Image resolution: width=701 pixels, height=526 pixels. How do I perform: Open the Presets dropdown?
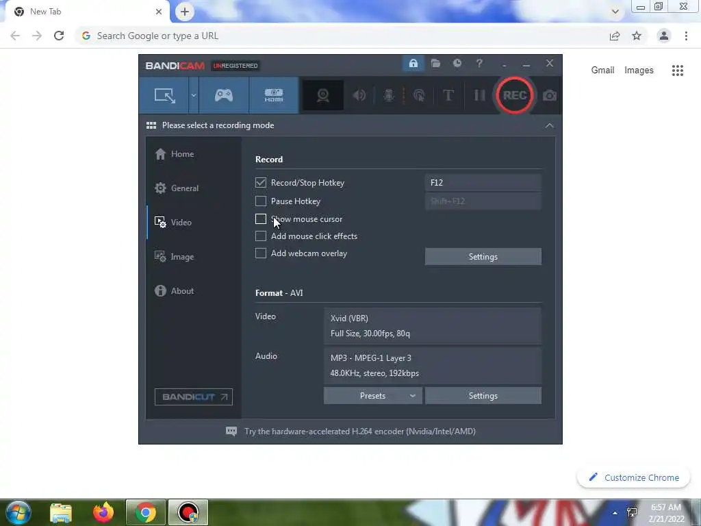[373, 396]
